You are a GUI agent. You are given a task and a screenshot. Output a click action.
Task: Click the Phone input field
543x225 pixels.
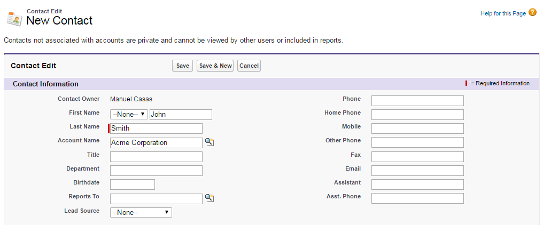click(417, 101)
